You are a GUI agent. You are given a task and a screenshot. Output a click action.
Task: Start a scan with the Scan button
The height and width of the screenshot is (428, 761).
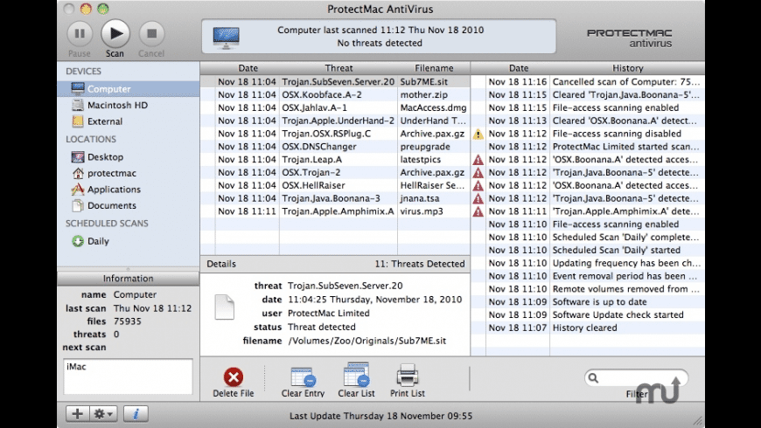point(115,33)
